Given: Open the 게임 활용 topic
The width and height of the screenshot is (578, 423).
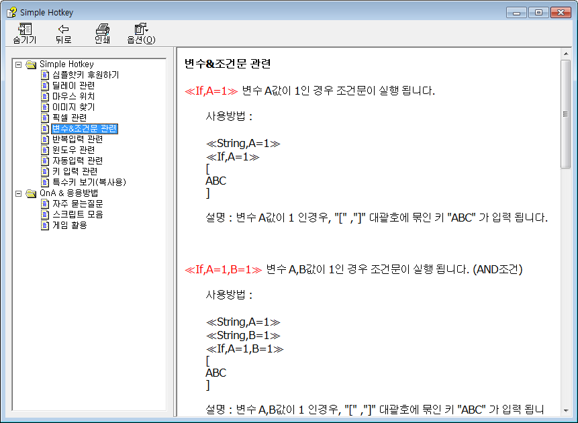Looking at the screenshot, I should pyautogui.click(x=69, y=225).
